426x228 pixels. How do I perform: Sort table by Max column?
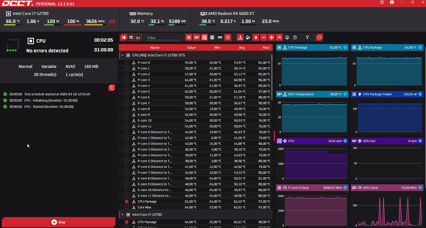tap(266, 48)
